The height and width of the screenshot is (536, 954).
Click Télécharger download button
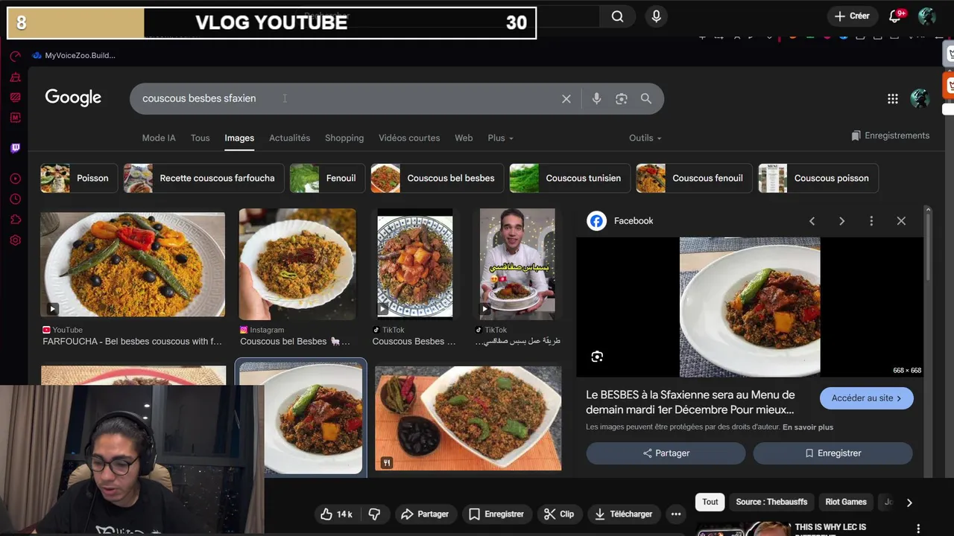point(624,514)
